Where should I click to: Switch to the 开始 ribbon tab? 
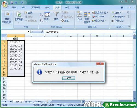[x=14, y=8]
